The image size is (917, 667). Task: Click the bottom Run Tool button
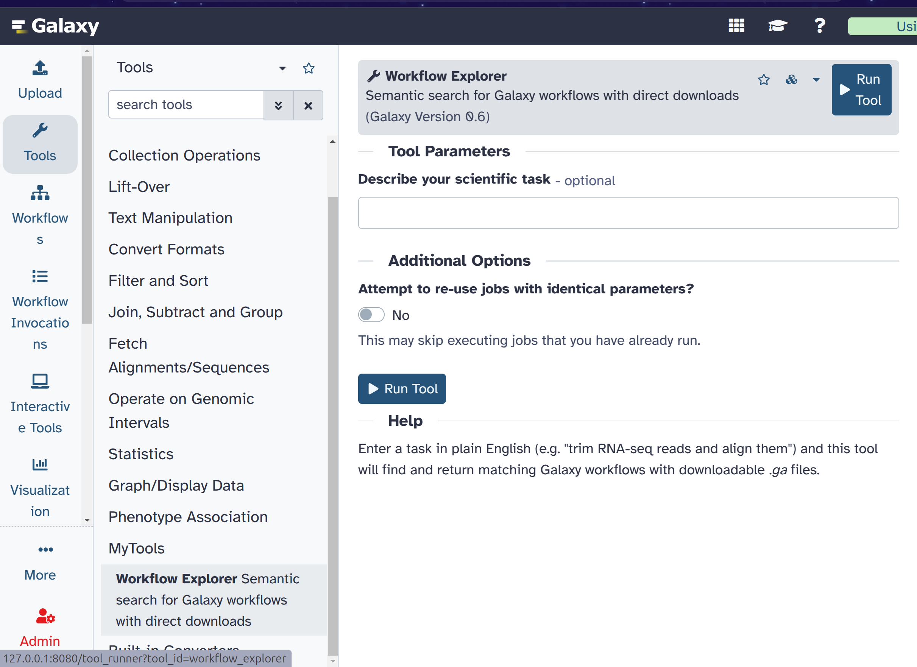point(401,388)
